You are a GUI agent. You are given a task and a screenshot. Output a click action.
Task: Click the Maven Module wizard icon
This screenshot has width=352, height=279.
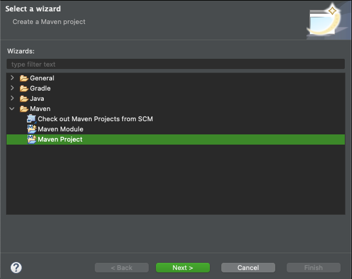(x=32, y=129)
